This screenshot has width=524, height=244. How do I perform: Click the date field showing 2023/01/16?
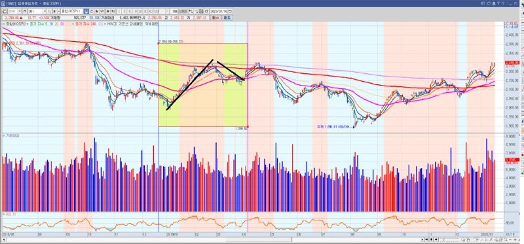[x=219, y=11]
